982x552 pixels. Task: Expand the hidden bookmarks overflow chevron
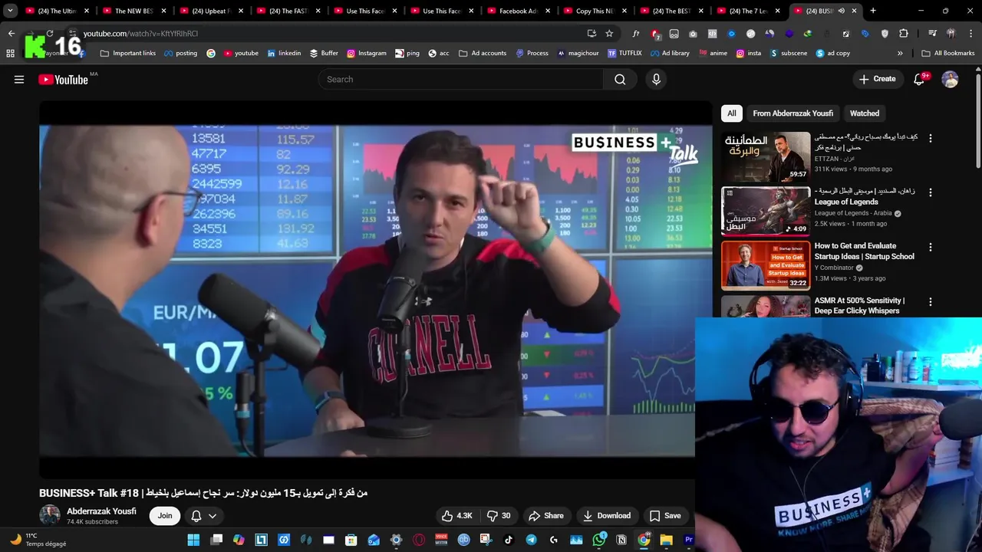pos(900,54)
